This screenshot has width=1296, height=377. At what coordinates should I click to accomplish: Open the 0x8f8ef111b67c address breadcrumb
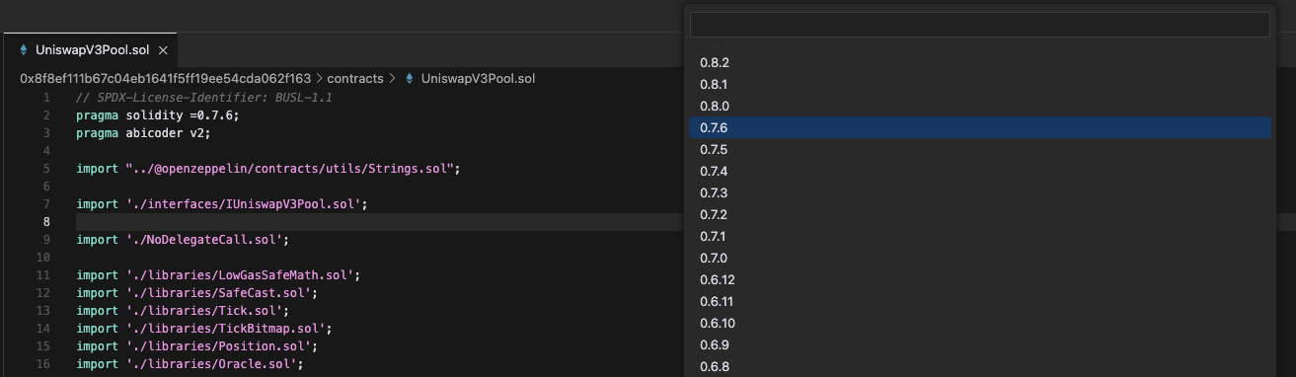pyautogui.click(x=165, y=78)
